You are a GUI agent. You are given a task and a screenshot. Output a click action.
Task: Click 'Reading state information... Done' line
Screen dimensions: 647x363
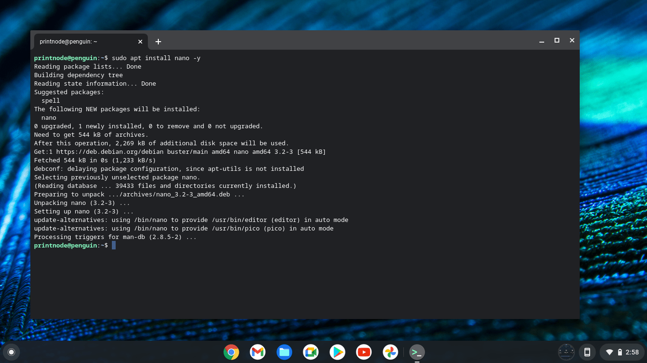click(95, 83)
